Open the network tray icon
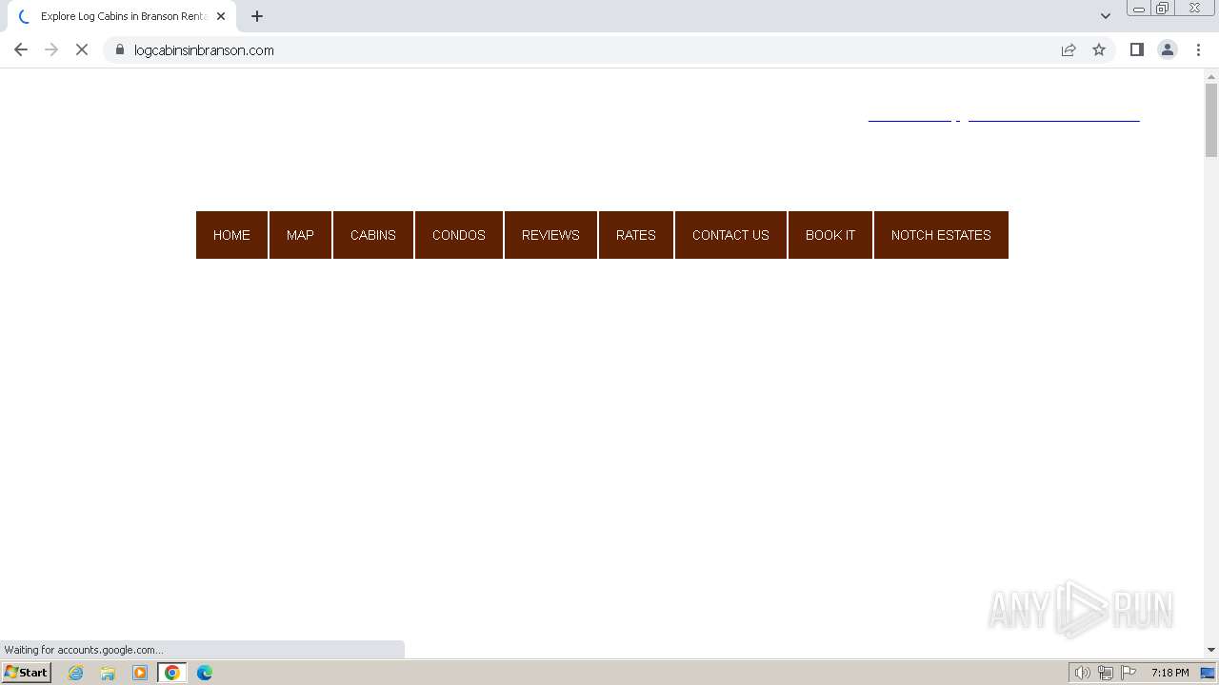Viewport: 1219px width, 685px height. point(1106,673)
